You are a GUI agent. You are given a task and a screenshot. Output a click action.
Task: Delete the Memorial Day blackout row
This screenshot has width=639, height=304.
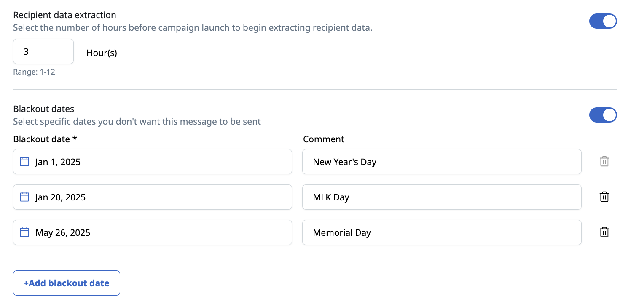[x=604, y=232]
